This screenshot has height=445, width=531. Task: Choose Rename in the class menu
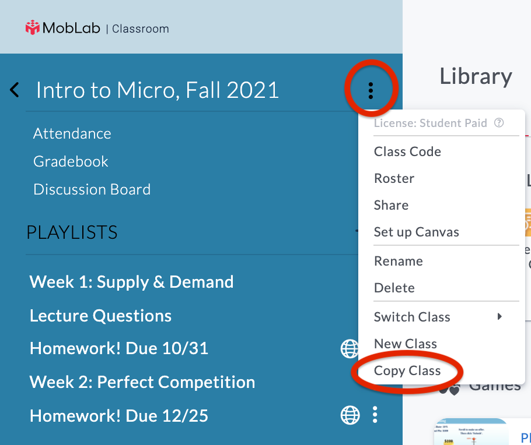coord(398,261)
